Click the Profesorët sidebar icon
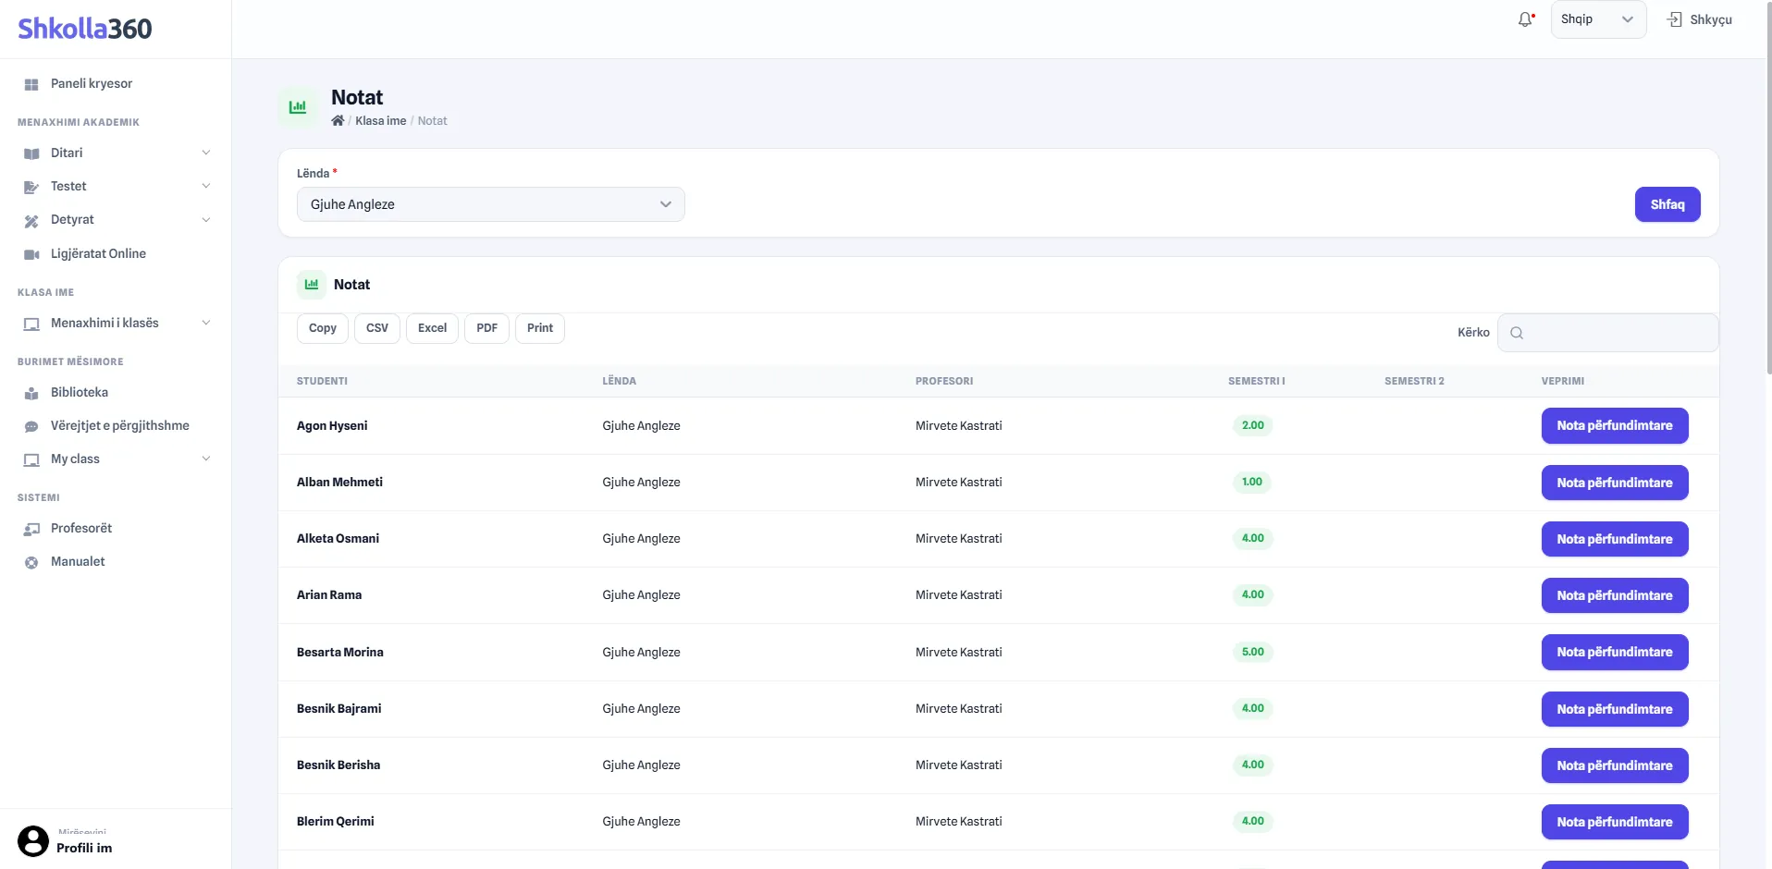The height and width of the screenshot is (869, 1772). tap(31, 529)
